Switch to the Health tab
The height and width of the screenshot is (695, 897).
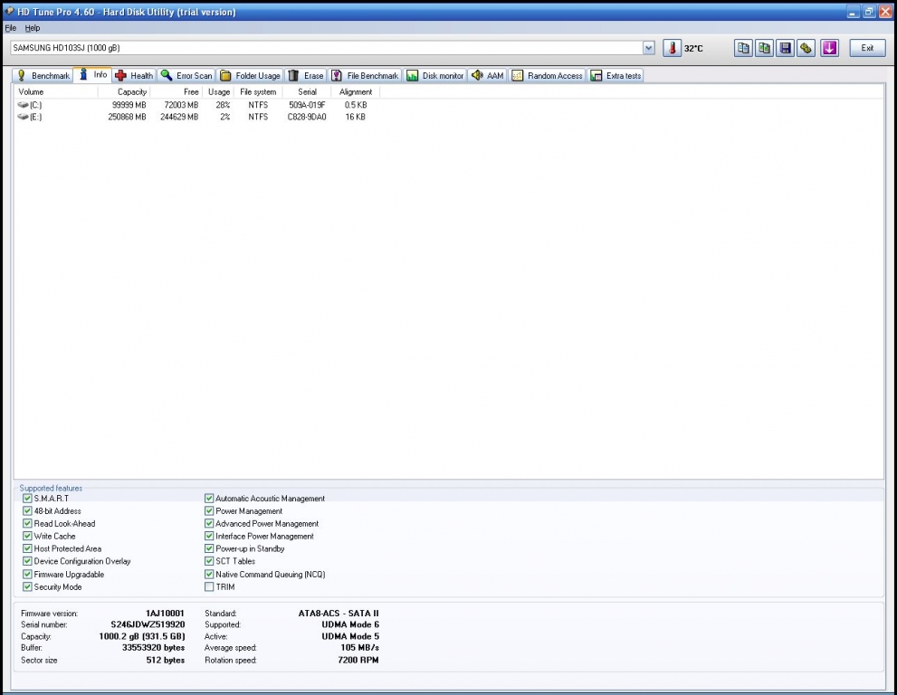point(134,75)
